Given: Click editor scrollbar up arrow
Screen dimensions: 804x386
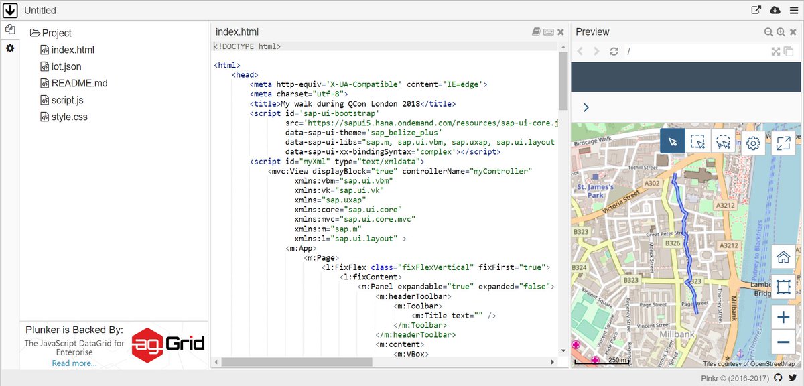Looking at the screenshot, I should pyautogui.click(x=563, y=46).
